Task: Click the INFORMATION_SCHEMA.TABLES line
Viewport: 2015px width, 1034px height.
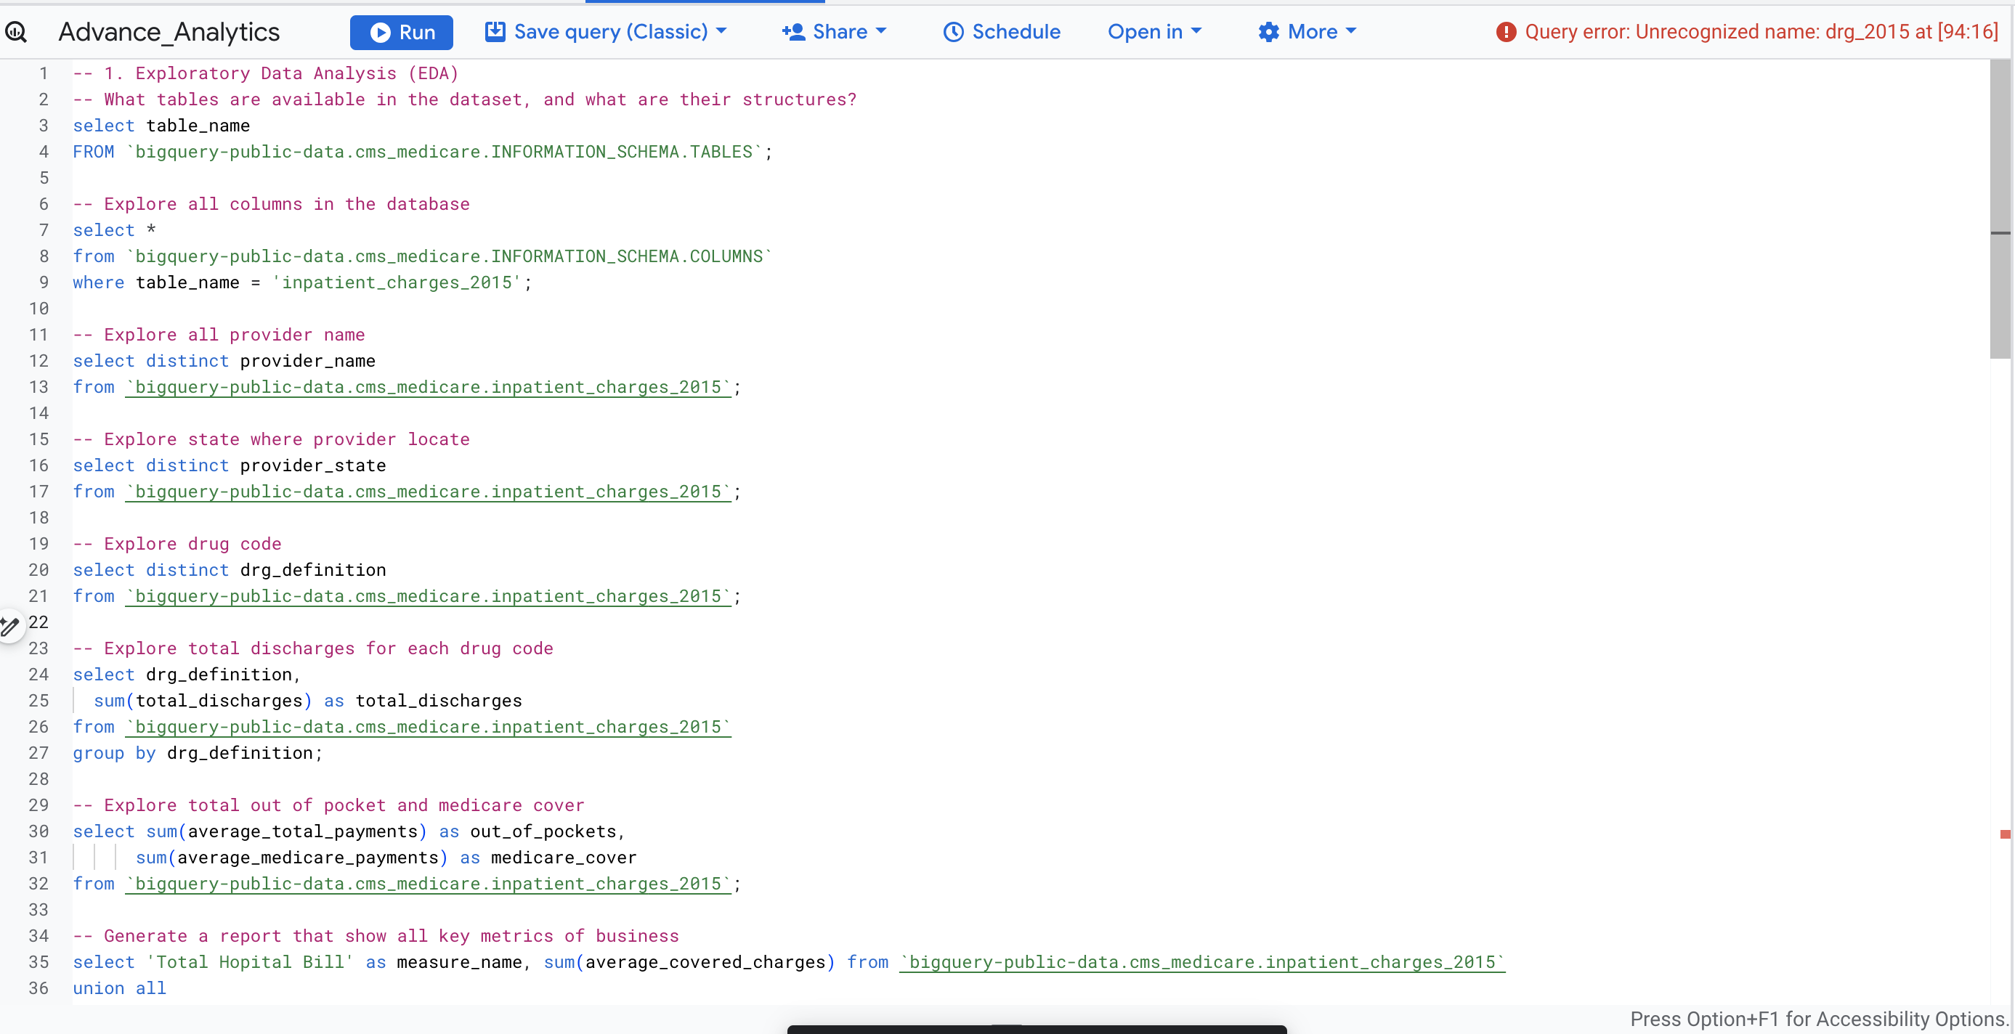Action: click(x=423, y=152)
